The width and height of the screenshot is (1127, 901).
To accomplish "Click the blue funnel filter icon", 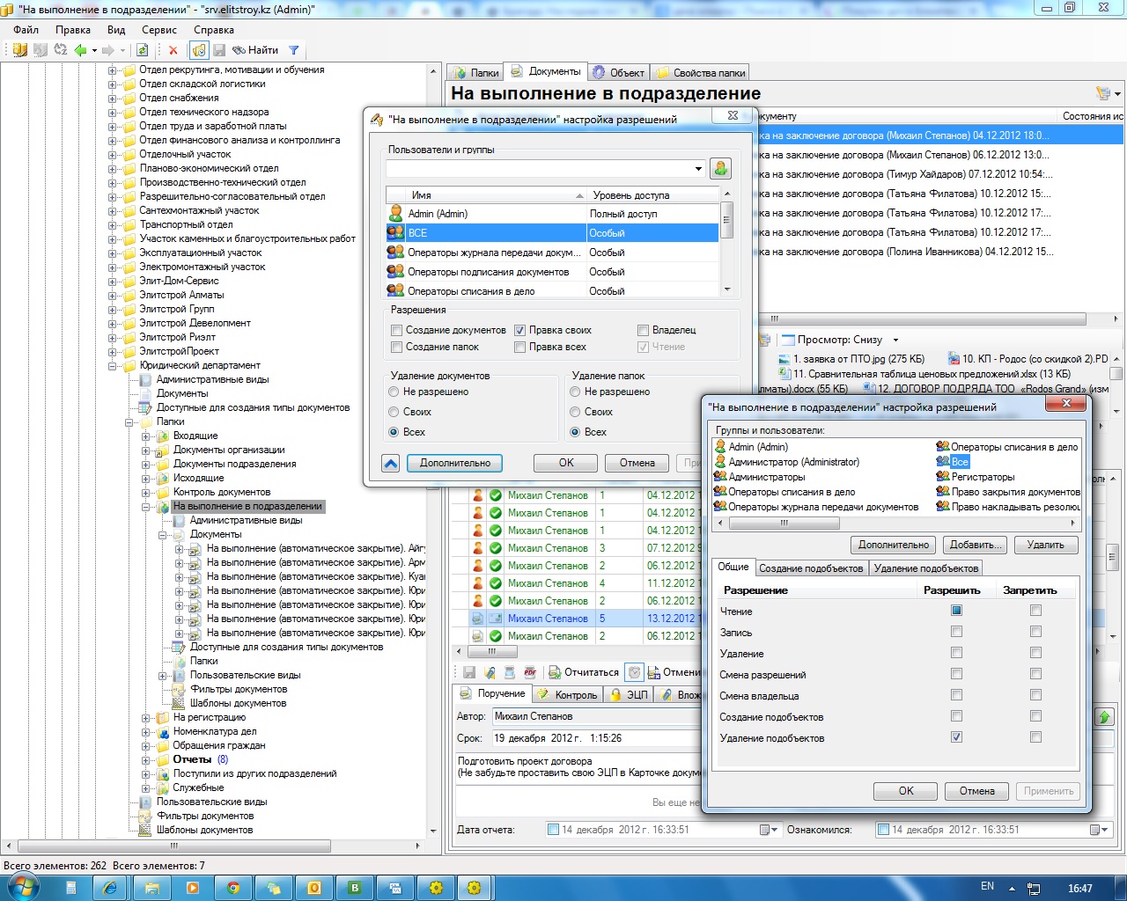I will [x=294, y=50].
